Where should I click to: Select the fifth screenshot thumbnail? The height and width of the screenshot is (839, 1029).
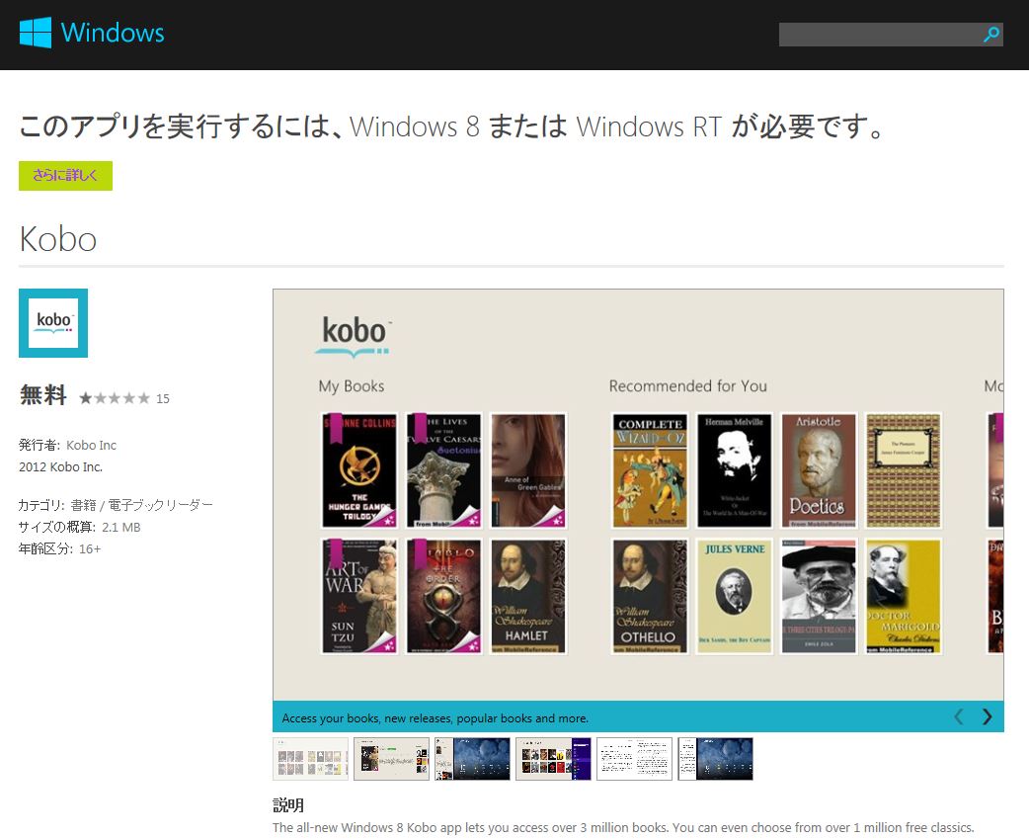634,759
